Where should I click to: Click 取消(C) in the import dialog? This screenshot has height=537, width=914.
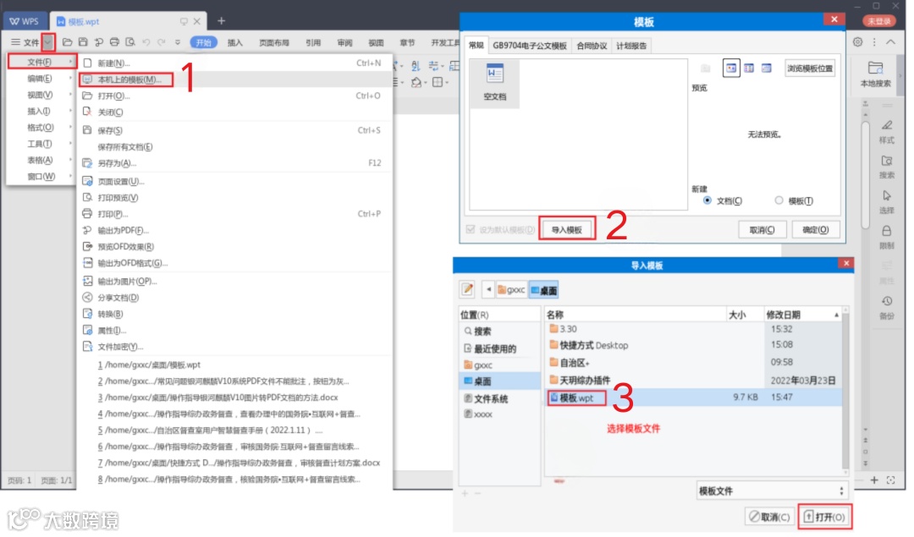tap(769, 517)
